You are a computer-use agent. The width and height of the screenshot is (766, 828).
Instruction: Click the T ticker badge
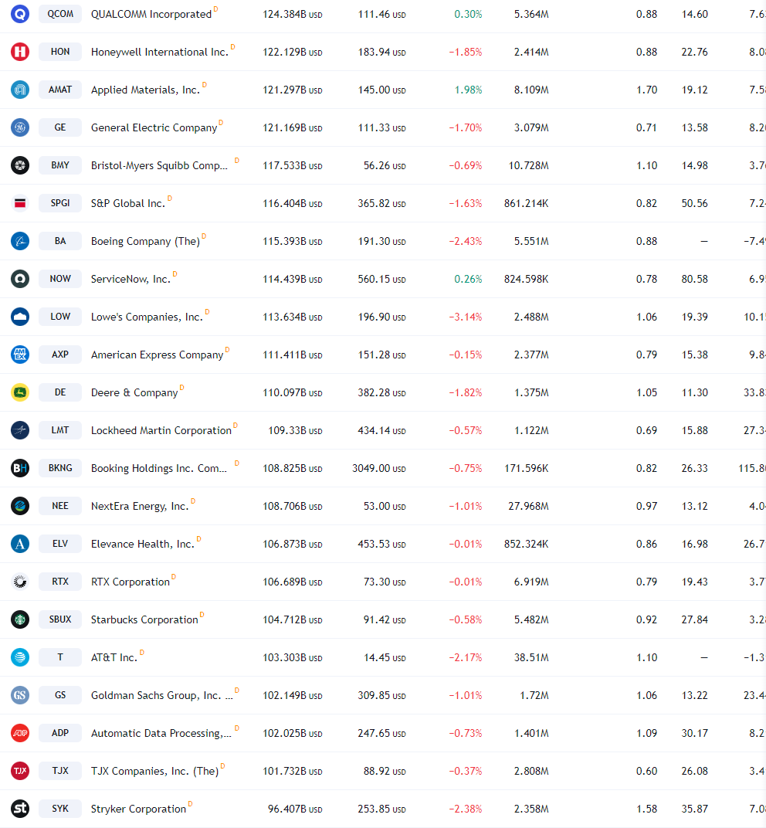(60, 657)
